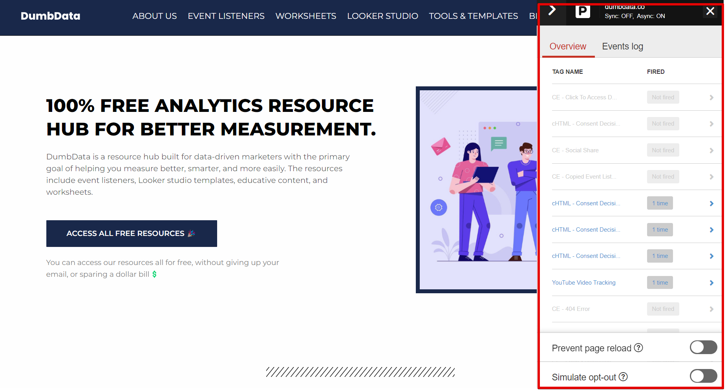Click the X to close the debug panel

click(710, 11)
